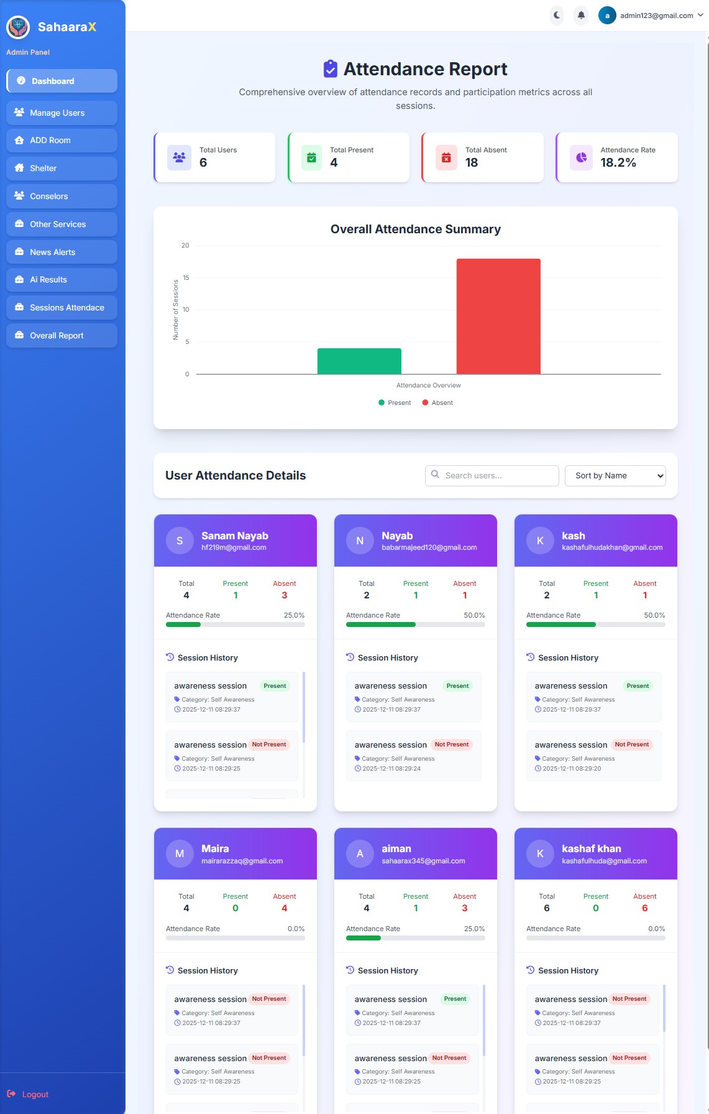This screenshot has height=1114, width=709.
Task: Expand the admin123@gmail.com account menu
Action: pos(651,16)
